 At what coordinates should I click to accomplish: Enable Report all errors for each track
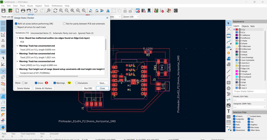coord(16,27)
